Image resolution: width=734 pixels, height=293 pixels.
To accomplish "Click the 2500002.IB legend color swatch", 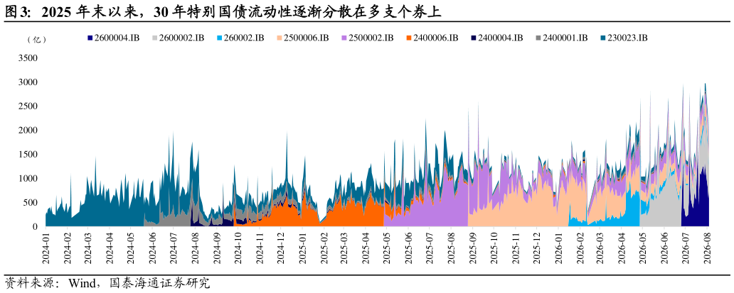I will tap(344, 38).
